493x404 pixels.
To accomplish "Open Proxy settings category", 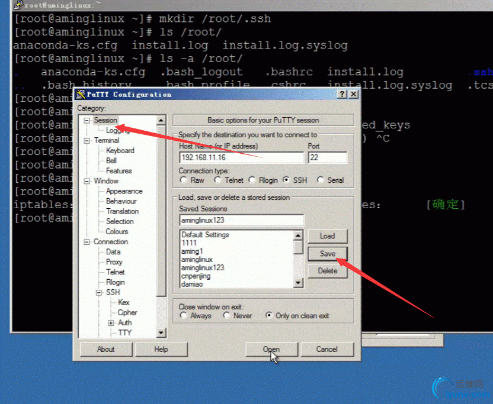I will [114, 262].
